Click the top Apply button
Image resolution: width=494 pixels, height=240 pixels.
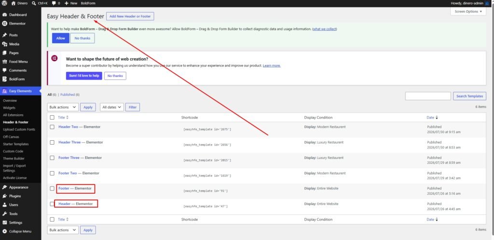click(88, 107)
